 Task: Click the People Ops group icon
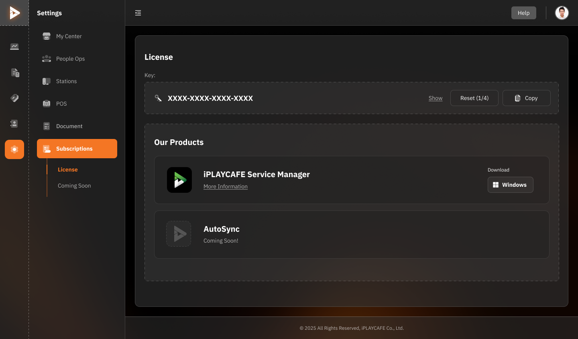(x=47, y=59)
